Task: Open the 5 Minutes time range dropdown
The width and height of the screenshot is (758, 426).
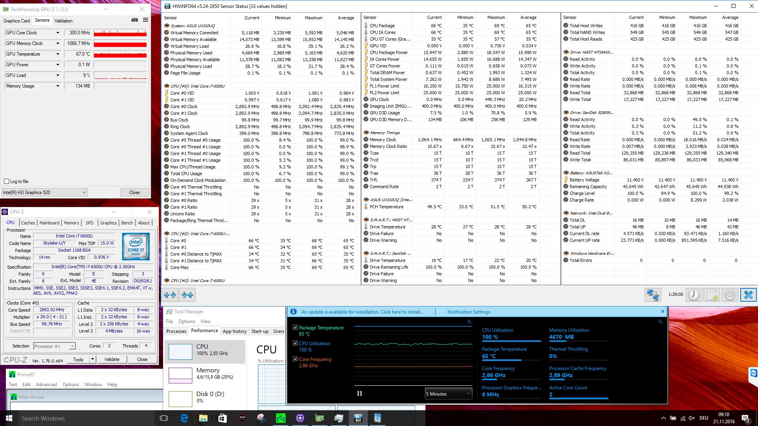Action: tap(448, 394)
